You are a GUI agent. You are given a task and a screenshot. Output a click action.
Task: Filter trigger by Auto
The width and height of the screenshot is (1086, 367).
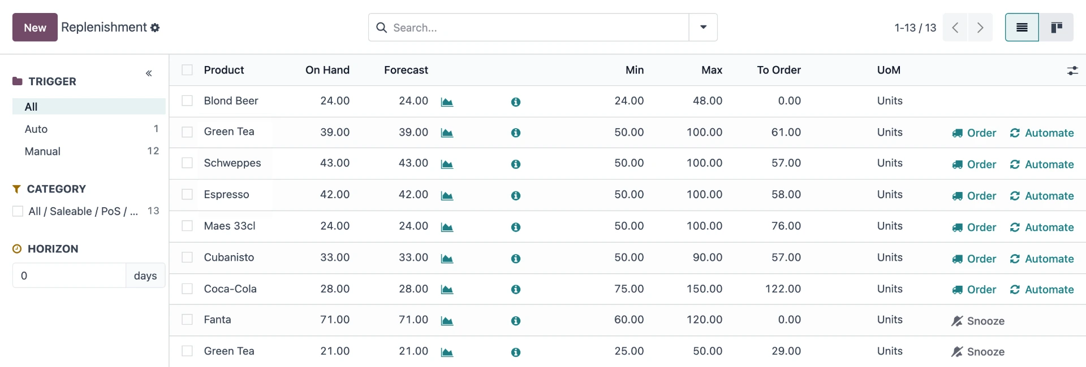pyautogui.click(x=36, y=129)
